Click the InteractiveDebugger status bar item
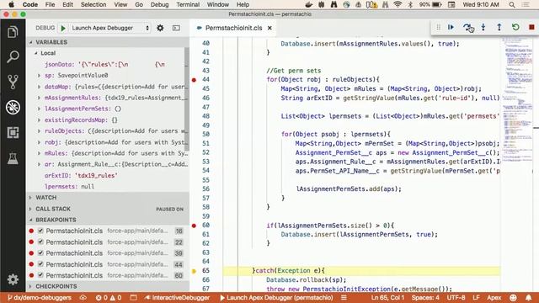The image size is (539, 303). pos(177,297)
